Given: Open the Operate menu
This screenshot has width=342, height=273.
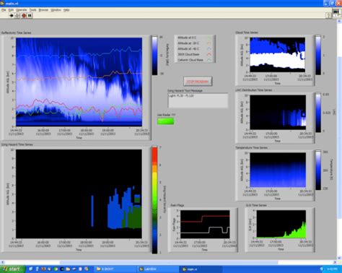Looking at the screenshot, I should coord(22,10).
